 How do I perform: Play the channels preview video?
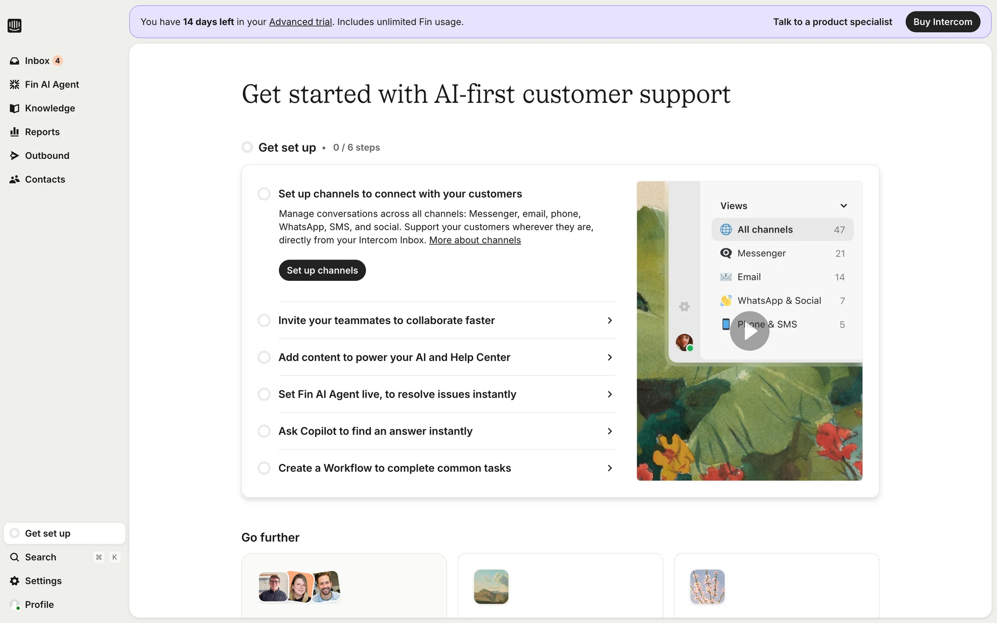click(x=749, y=331)
